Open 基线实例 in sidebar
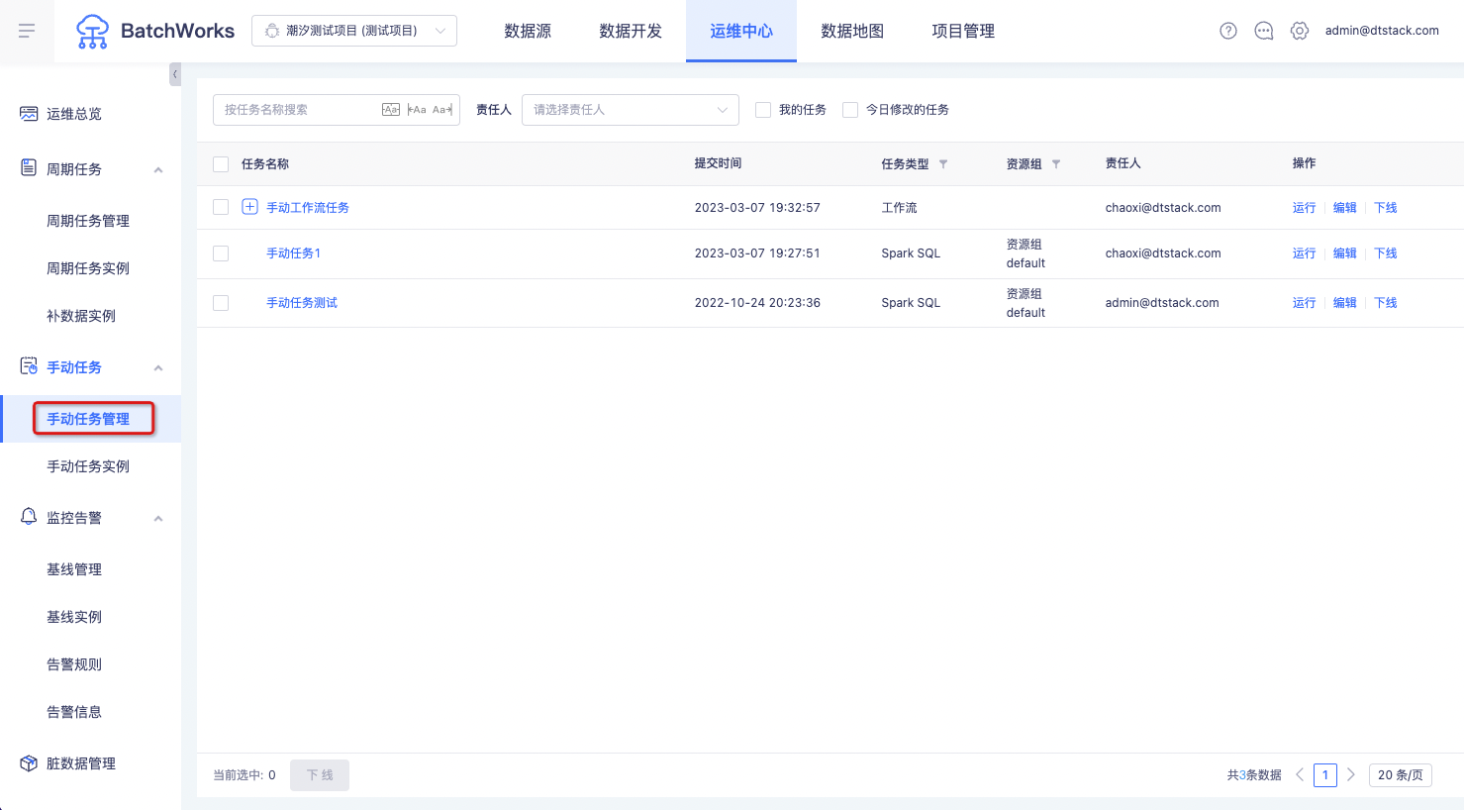The image size is (1464, 810). click(74, 617)
